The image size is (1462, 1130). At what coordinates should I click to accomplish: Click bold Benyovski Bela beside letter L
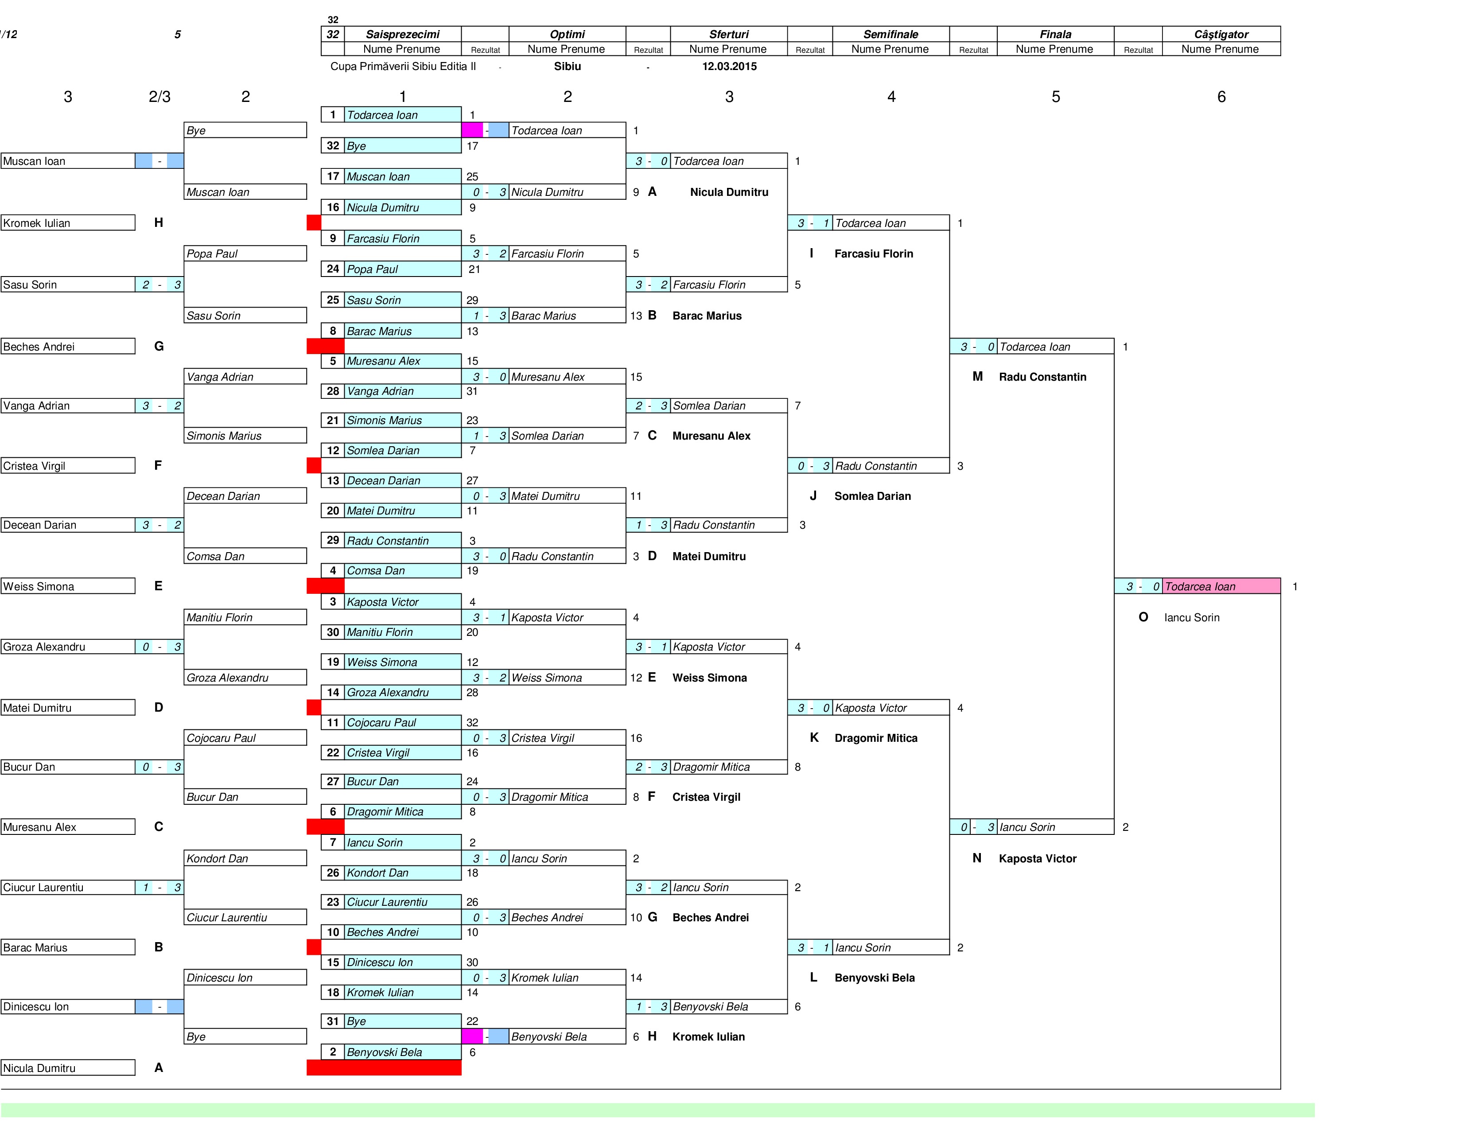[874, 978]
